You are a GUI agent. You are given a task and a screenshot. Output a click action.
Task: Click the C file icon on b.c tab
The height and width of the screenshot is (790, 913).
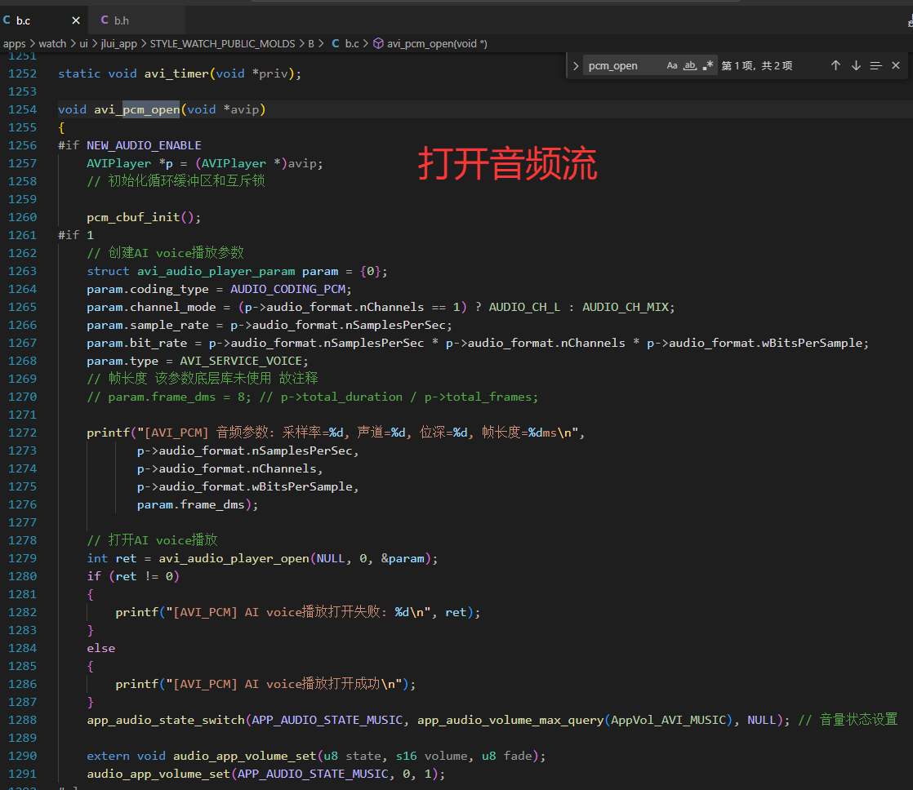[x=7, y=20]
